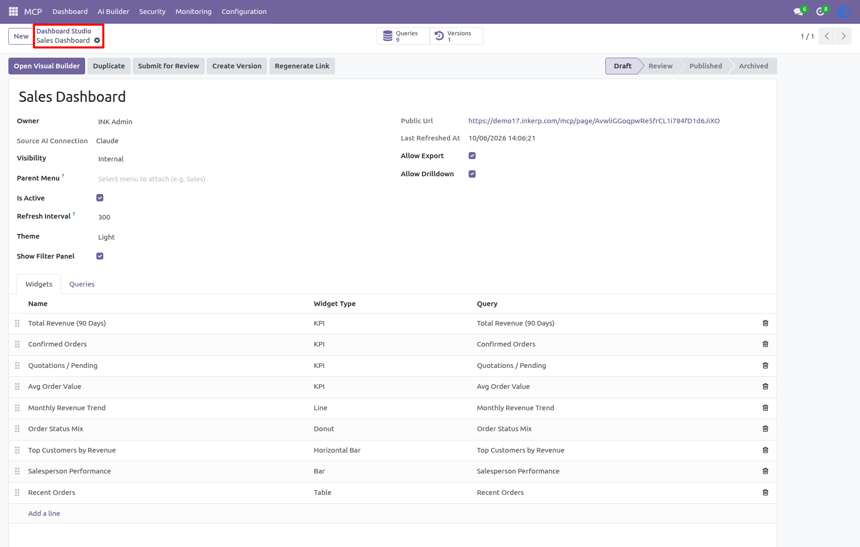Delete the Quotations / Pending widget row
Viewport: 860px width, 547px height.
(765, 366)
